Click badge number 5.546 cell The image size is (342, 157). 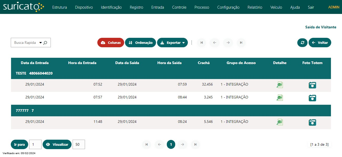[x=208, y=122]
